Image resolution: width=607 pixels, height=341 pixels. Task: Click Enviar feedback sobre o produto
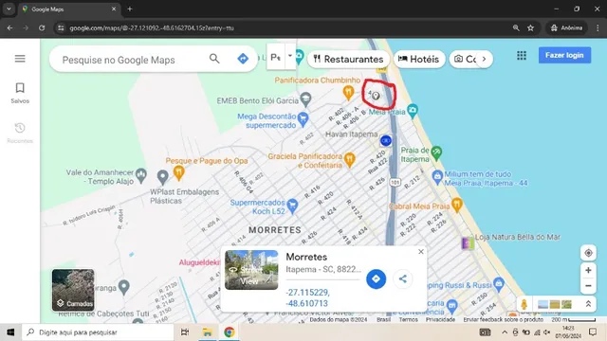pos(503,320)
